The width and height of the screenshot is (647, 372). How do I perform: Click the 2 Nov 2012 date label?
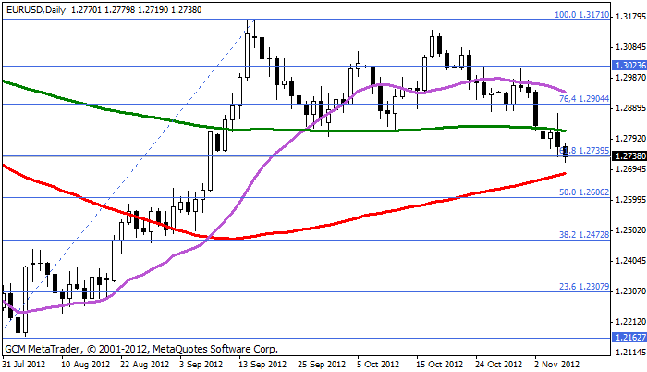point(557,365)
